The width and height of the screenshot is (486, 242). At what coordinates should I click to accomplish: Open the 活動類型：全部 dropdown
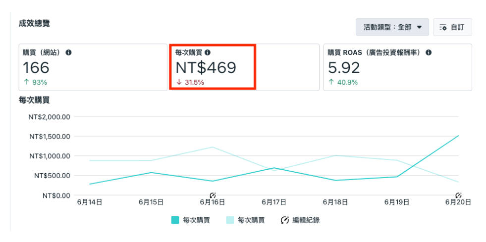(392, 27)
